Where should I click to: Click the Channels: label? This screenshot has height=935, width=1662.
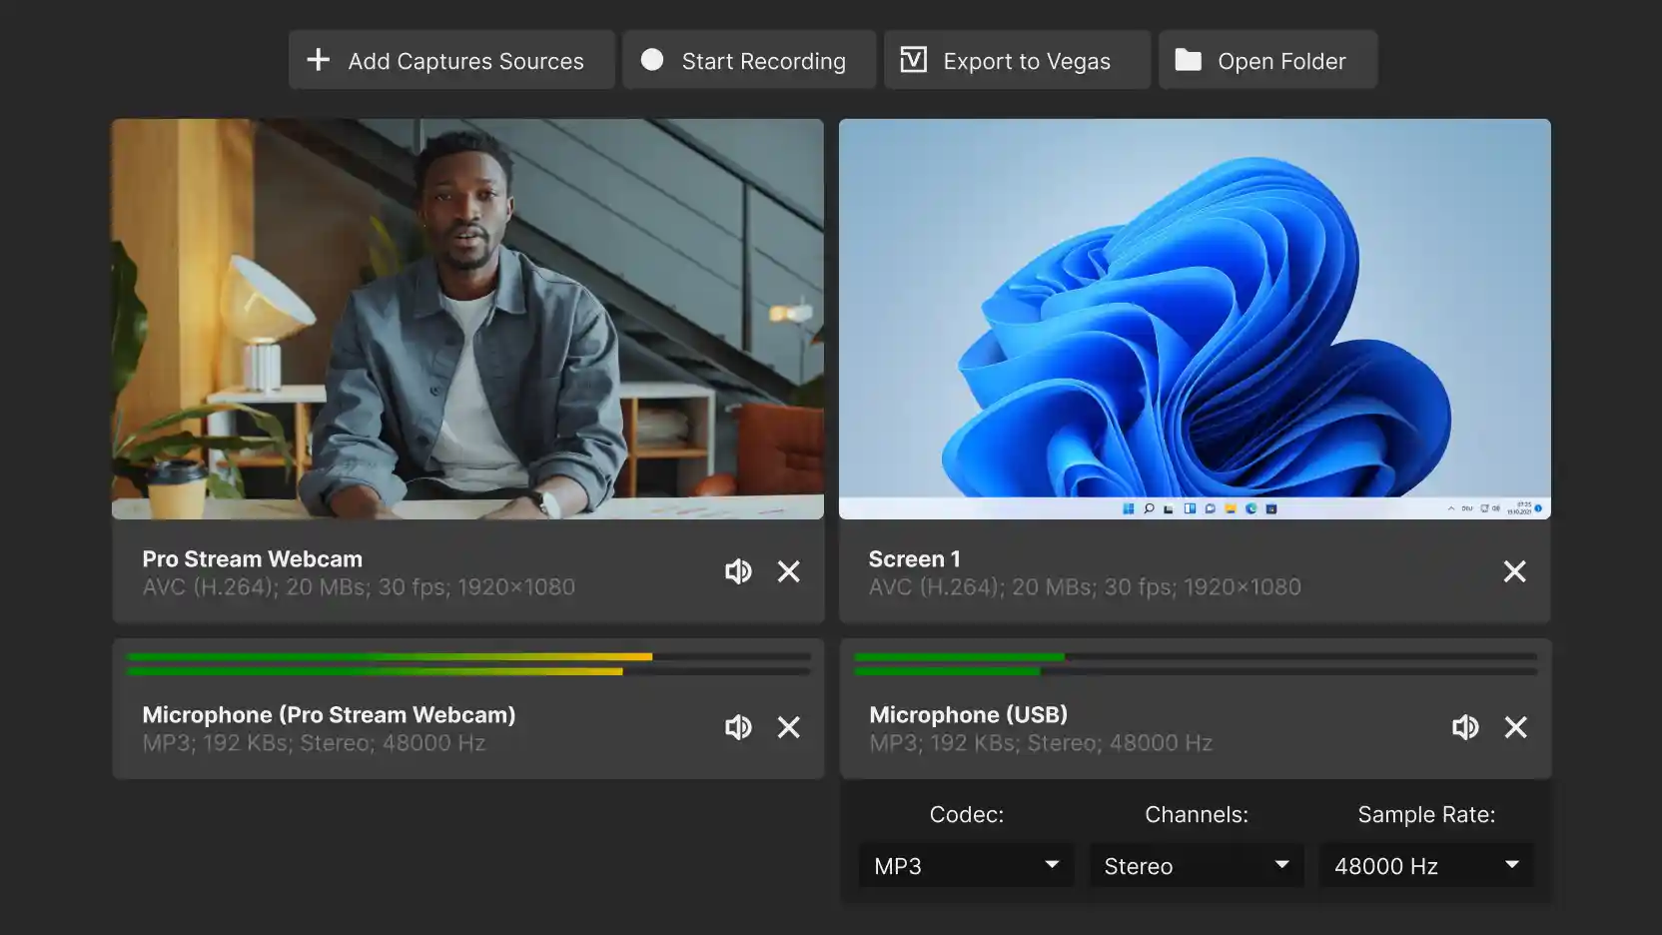(x=1197, y=815)
